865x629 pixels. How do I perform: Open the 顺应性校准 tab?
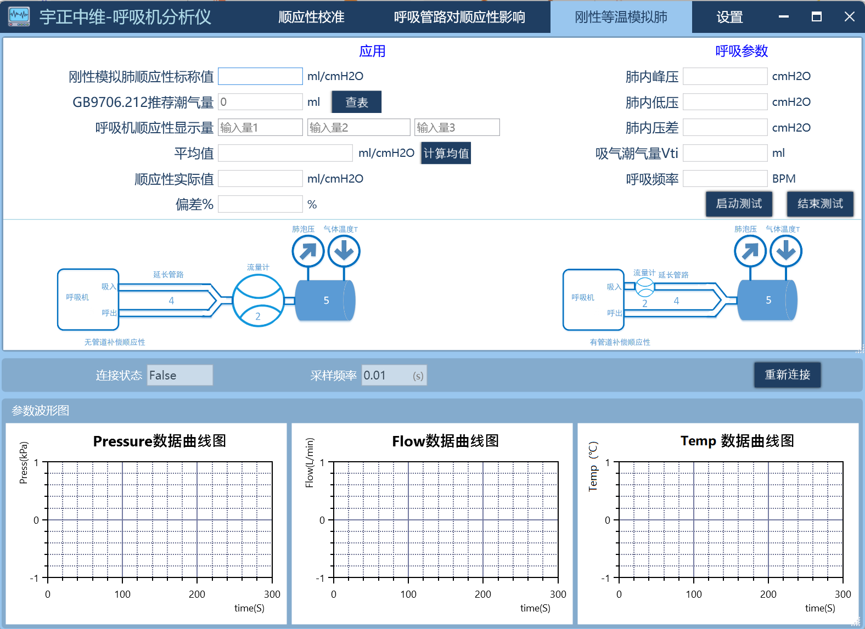311,17
